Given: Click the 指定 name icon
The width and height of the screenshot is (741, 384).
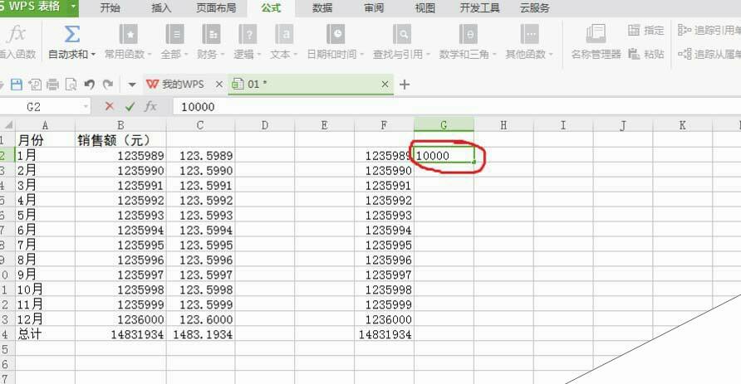Looking at the screenshot, I should coord(634,30).
